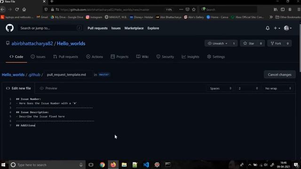Reload the page in Firefox

tap(17, 9)
